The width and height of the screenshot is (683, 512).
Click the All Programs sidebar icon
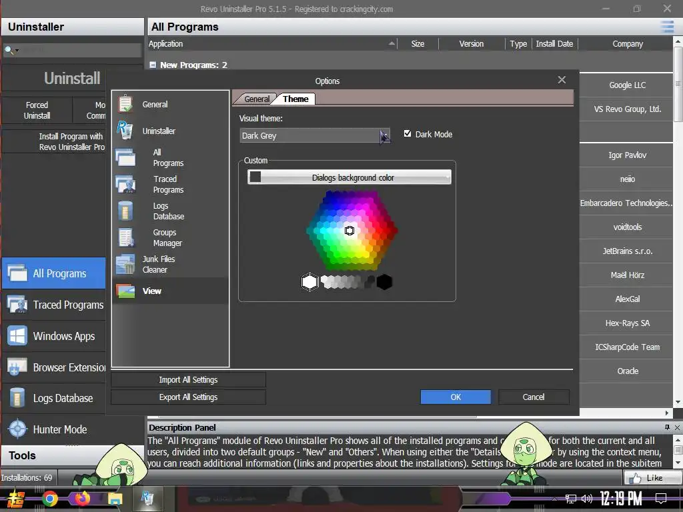click(x=17, y=273)
